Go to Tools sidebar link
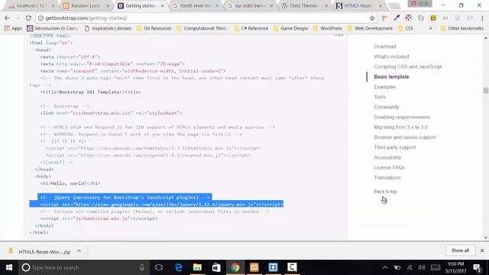Viewport: 489px width, 275px height. tap(380, 97)
